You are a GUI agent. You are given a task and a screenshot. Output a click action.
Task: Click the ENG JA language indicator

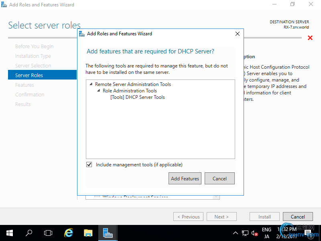(x=266, y=233)
